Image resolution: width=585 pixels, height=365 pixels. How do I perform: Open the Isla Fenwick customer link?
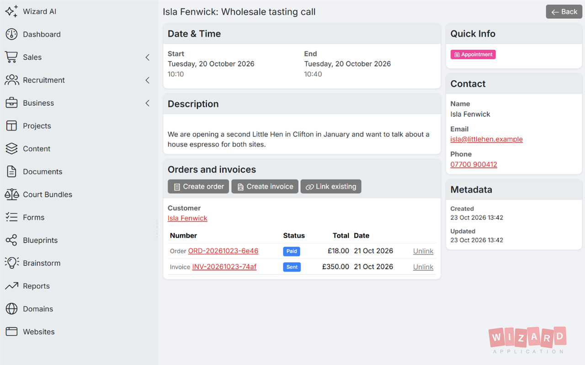pyautogui.click(x=187, y=218)
